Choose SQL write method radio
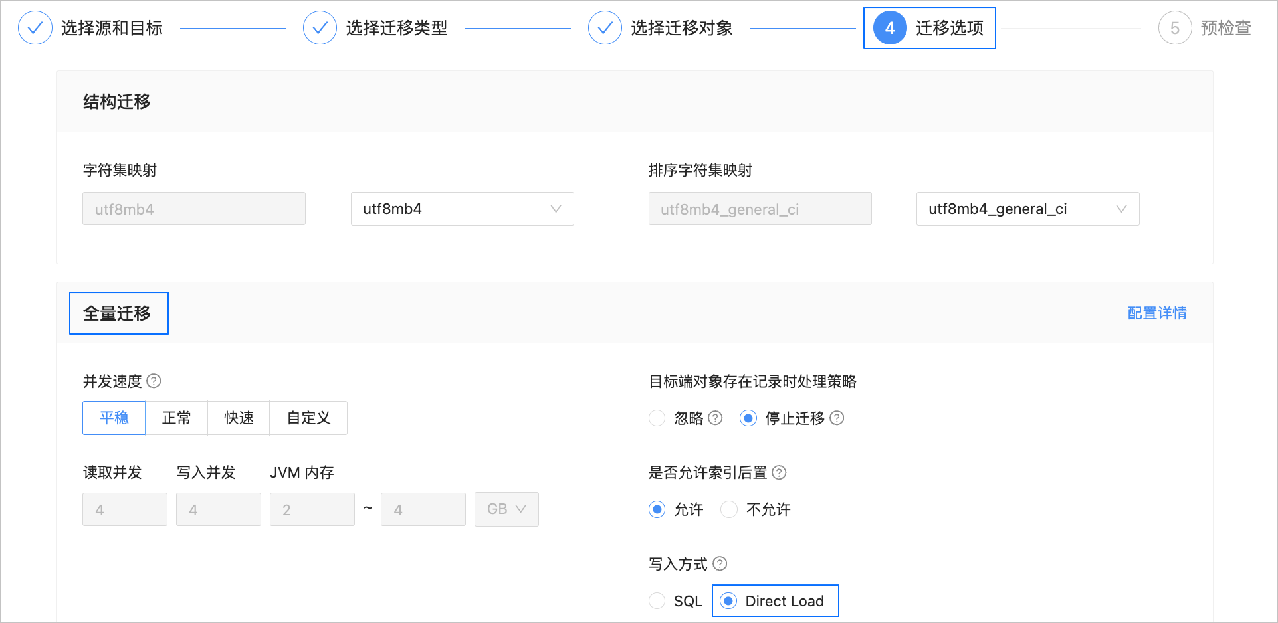The width and height of the screenshot is (1278, 623). tap(657, 601)
